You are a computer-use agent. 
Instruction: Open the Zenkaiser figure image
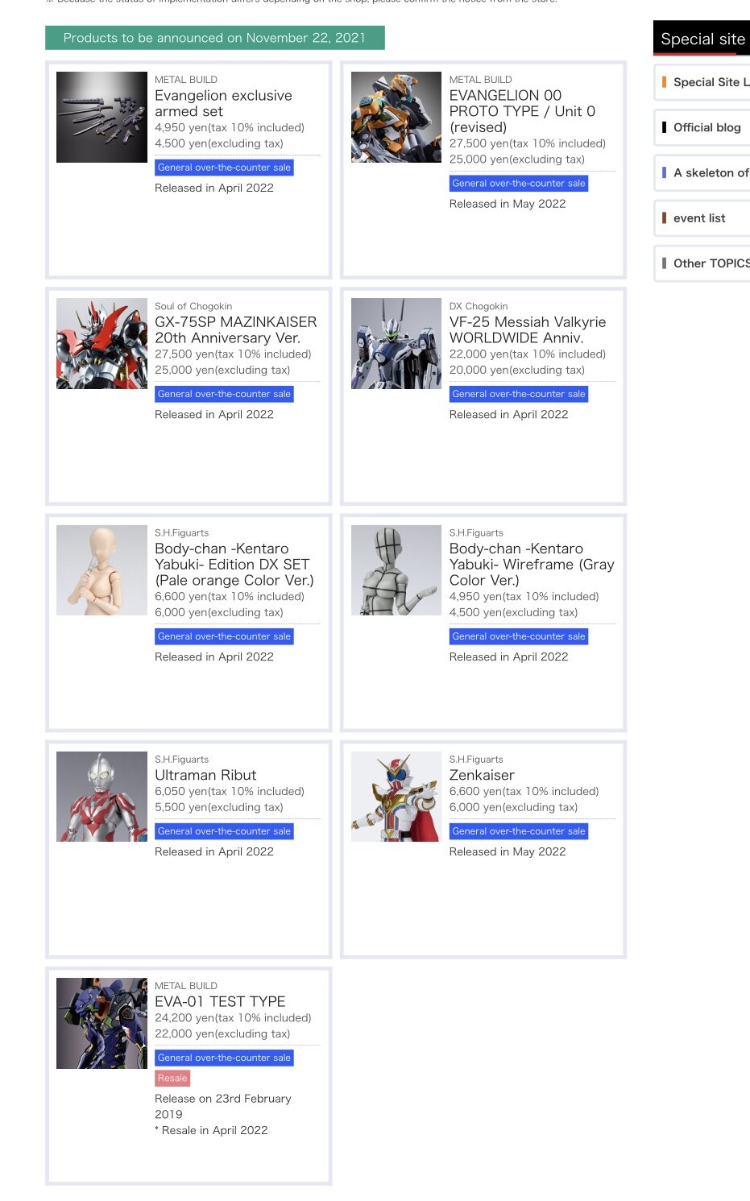pos(396,797)
